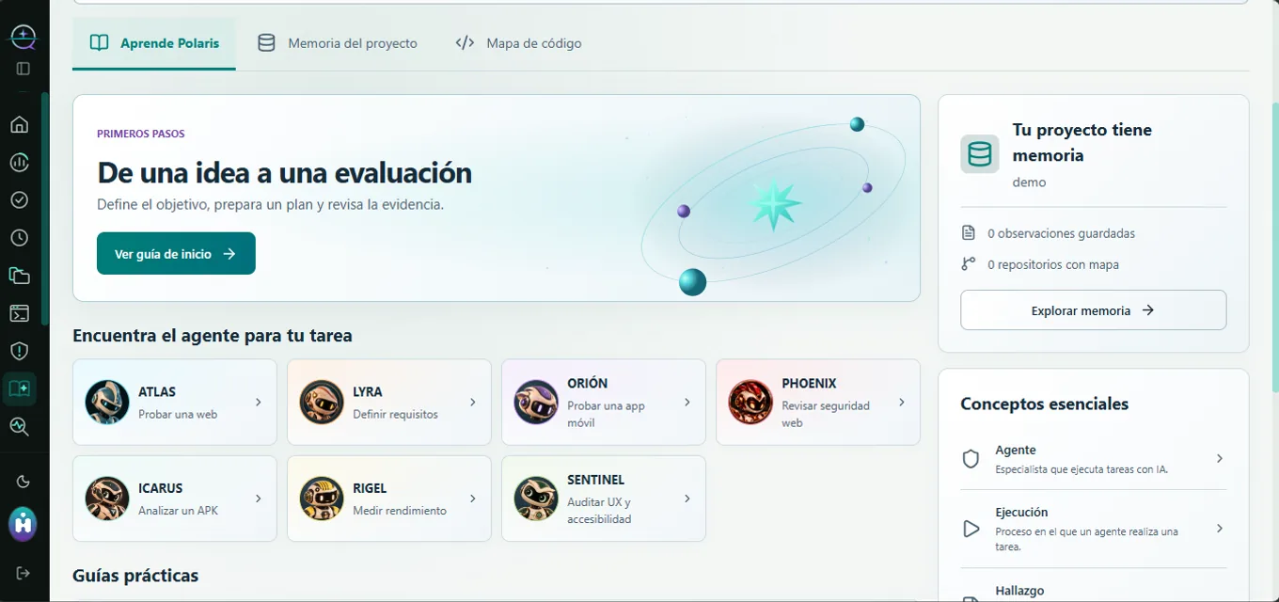The image size is (1279, 602).
Task: Open the terminal icon in sidebar
Action: [20, 313]
